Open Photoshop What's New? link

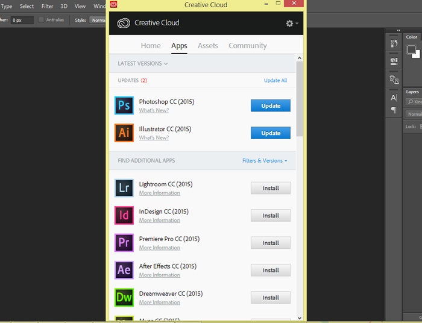pyautogui.click(x=154, y=110)
